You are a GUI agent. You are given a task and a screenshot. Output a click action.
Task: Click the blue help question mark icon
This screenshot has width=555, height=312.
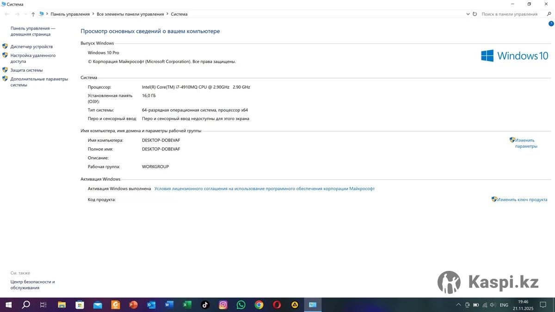[551, 24]
